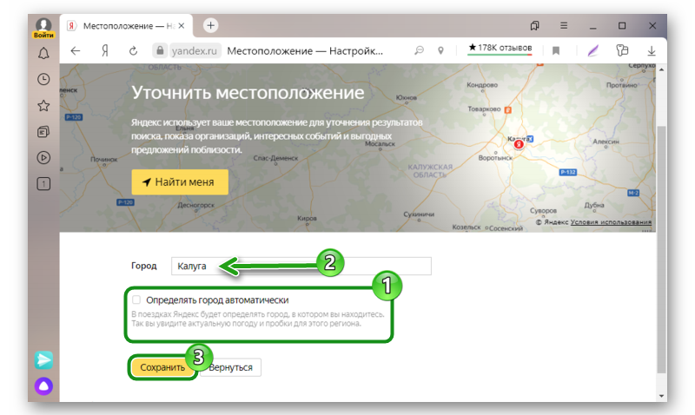Click location pin icon in address bar
Screen dimensions: 695x415
coord(440,50)
